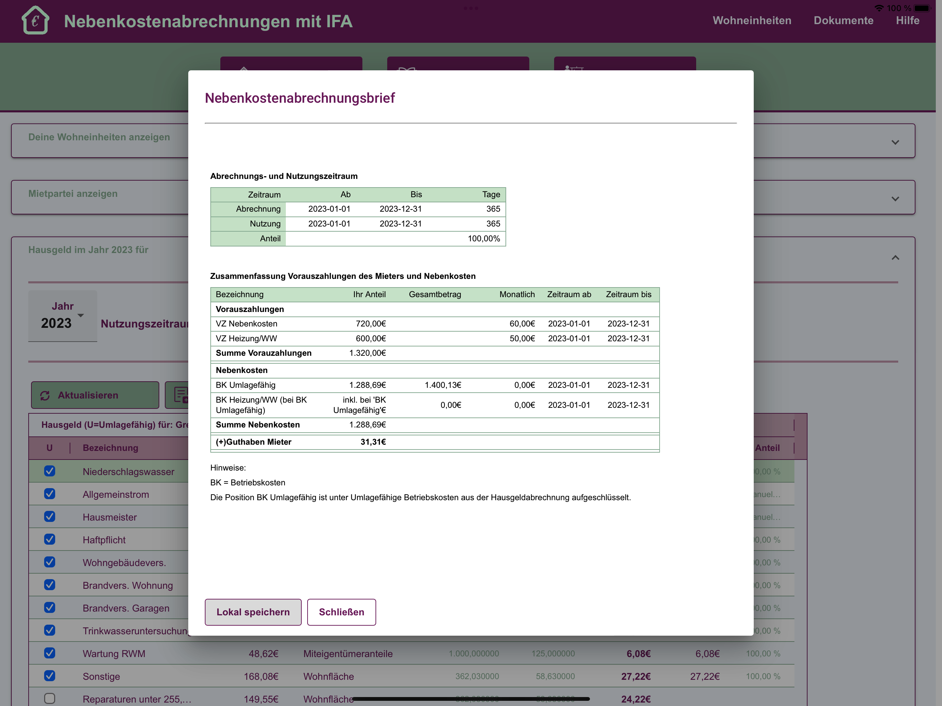
Task: Uncheck the Trinkwasseruntersuchung checkbox
Action: pos(49,630)
